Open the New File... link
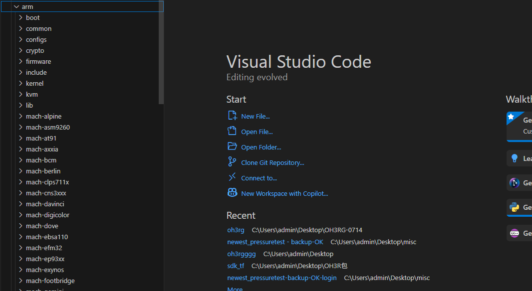Screen dimensions: 532x291 click(256, 116)
